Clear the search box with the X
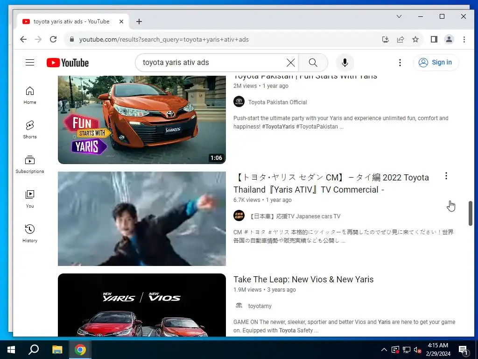 (x=290, y=63)
